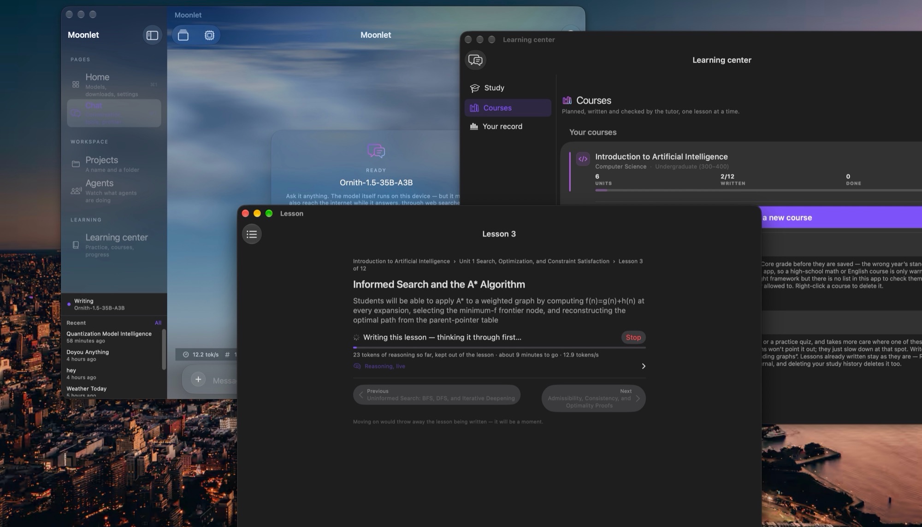Open the lesson list icon in Lesson window
Image resolution: width=922 pixels, height=527 pixels.
(252, 234)
